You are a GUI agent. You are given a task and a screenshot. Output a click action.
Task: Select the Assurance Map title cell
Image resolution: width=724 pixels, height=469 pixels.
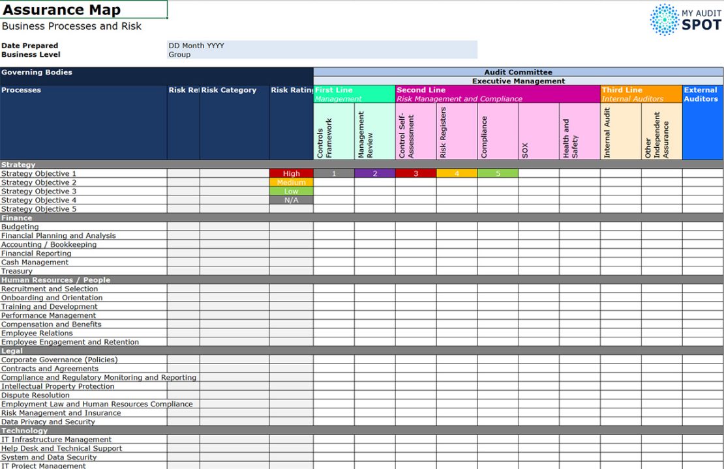(x=83, y=10)
